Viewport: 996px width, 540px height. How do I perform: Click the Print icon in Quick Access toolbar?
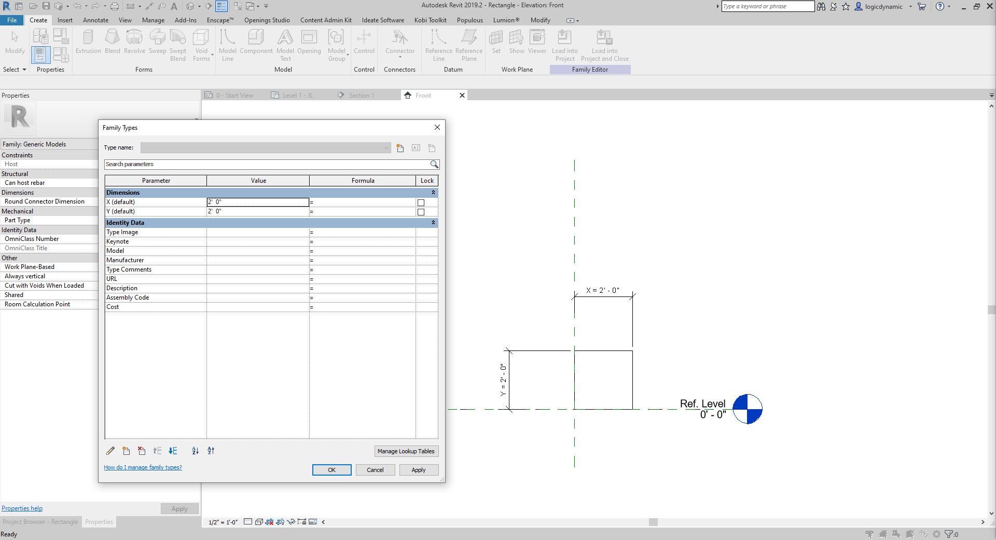point(115,6)
